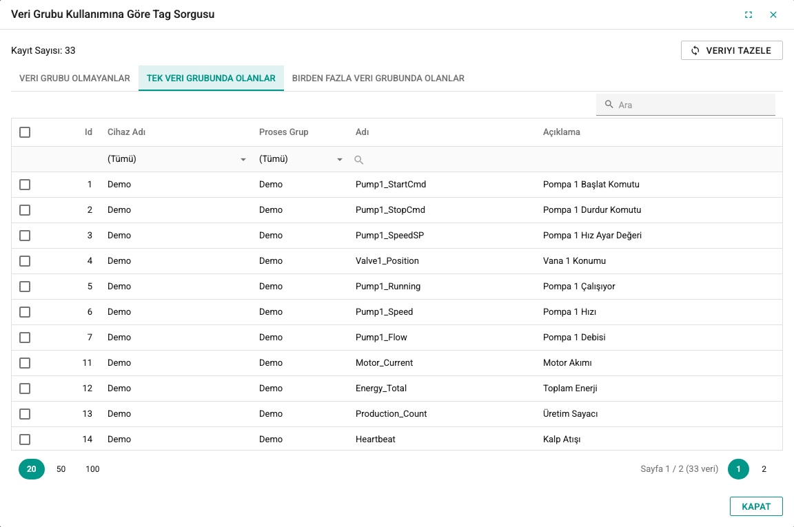
Task: Click the Pump1_Speed tag name cell
Action: pyautogui.click(x=384, y=312)
